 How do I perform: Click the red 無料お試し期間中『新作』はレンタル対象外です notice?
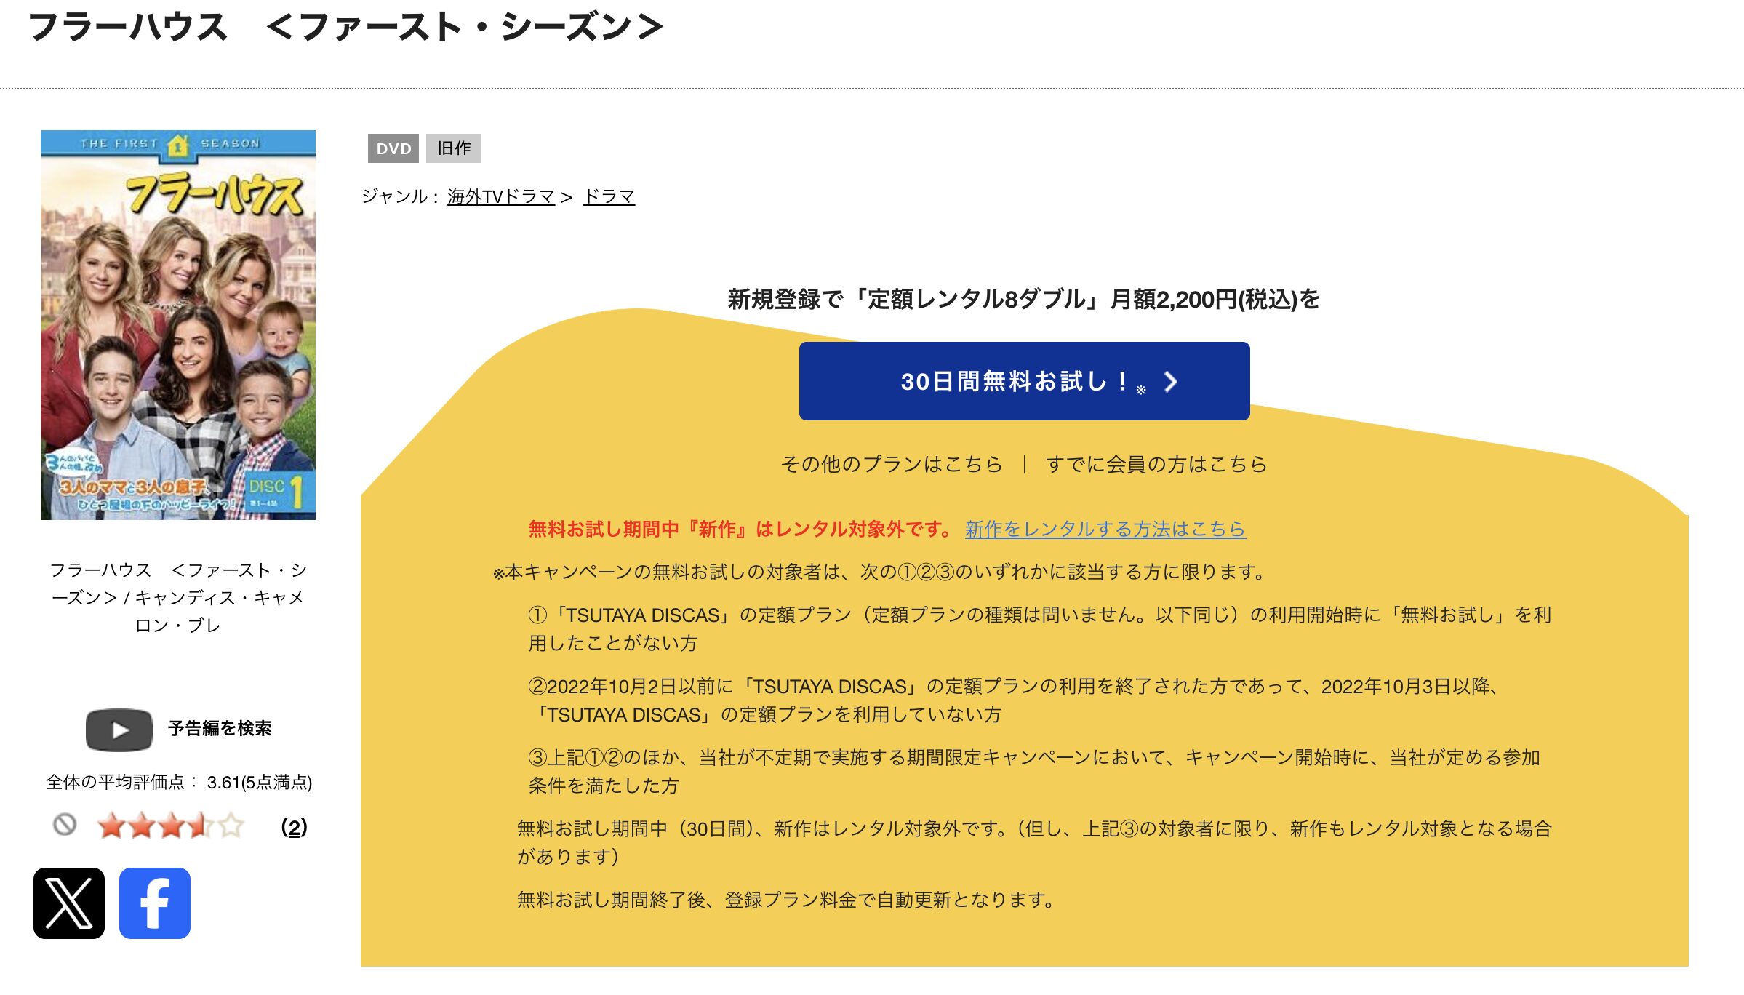coord(740,529)
